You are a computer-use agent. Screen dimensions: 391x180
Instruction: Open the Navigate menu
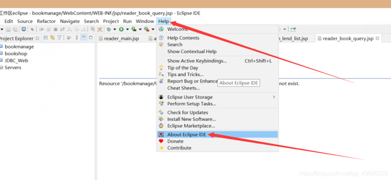(x=70, y=21)
